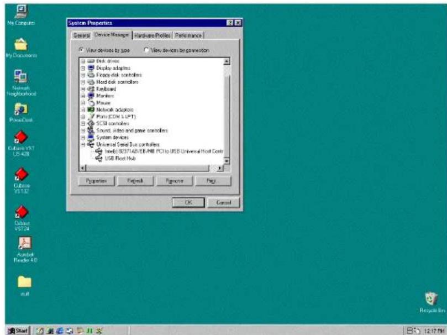Expand the Disk drives node
Image resolution: width=447 pixels, height=335 pixels.
point(83,61)
